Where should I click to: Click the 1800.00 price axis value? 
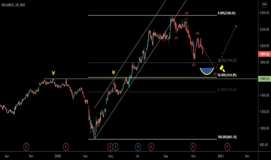click(264, 62)
